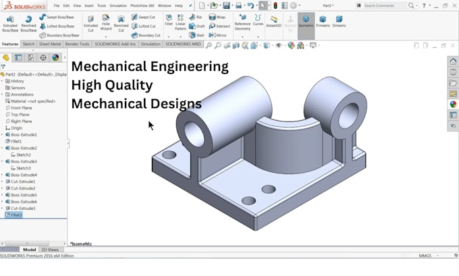Open the 3D Views bottom tab
The height and width of the screenshot is (276, 459).
[x=50, y=250]
